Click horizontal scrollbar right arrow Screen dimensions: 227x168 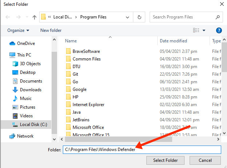pos(218,139)
